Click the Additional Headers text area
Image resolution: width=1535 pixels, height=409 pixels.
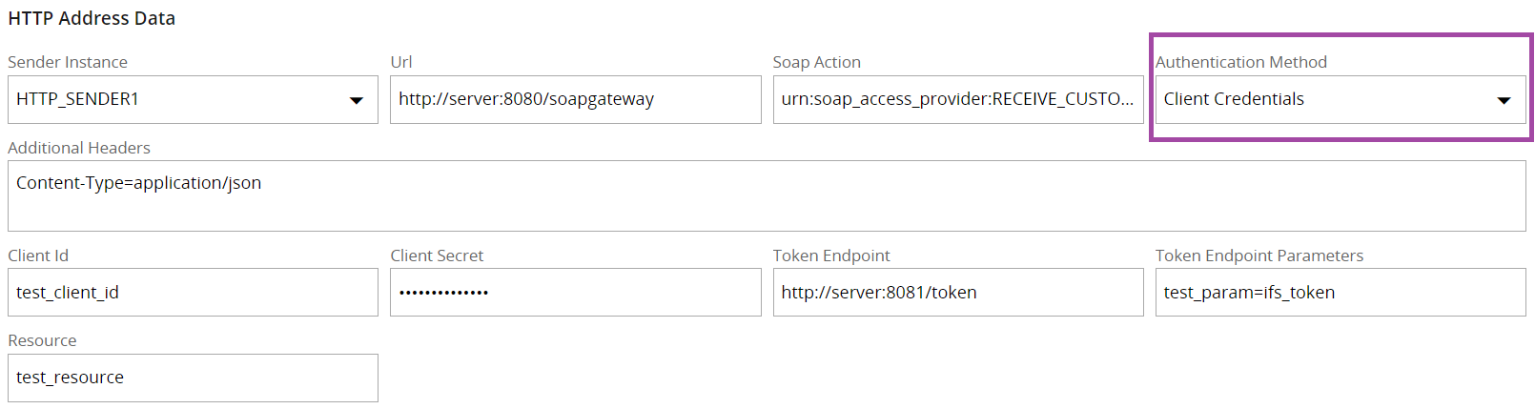click(x=767, y=195)
